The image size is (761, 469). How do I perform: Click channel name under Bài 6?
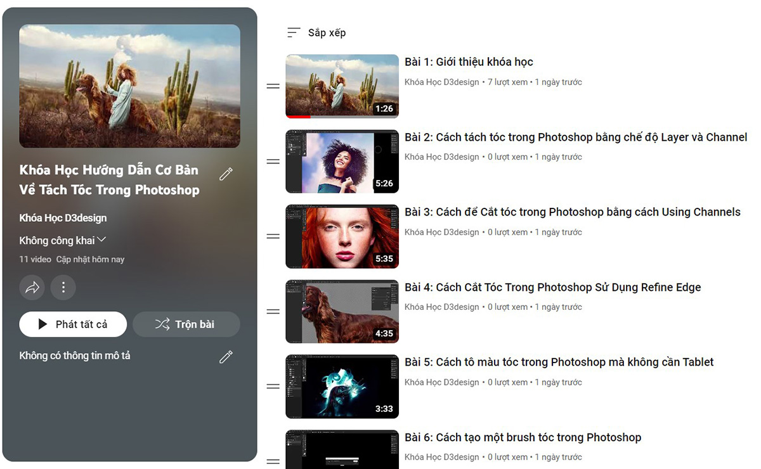point(442,458)
